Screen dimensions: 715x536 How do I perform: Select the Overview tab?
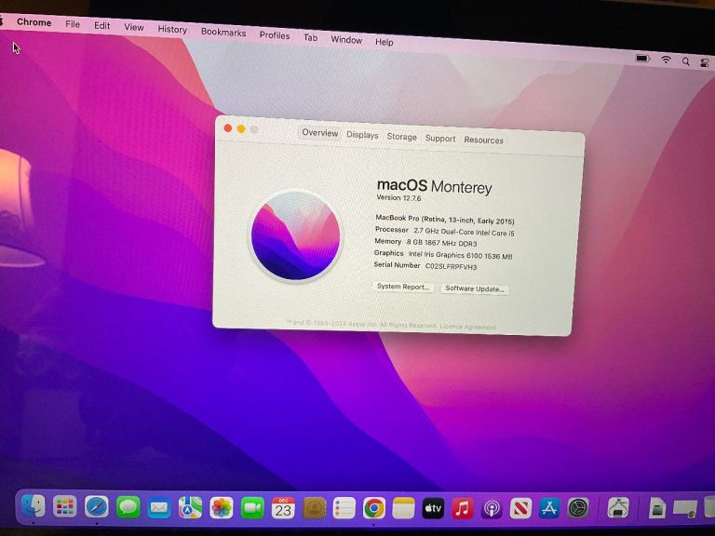320,133
